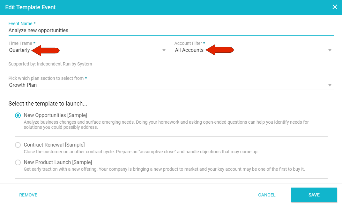Click the Contract Renewal description text
Screen dimensions: 342x206
[x=141, y=152]
